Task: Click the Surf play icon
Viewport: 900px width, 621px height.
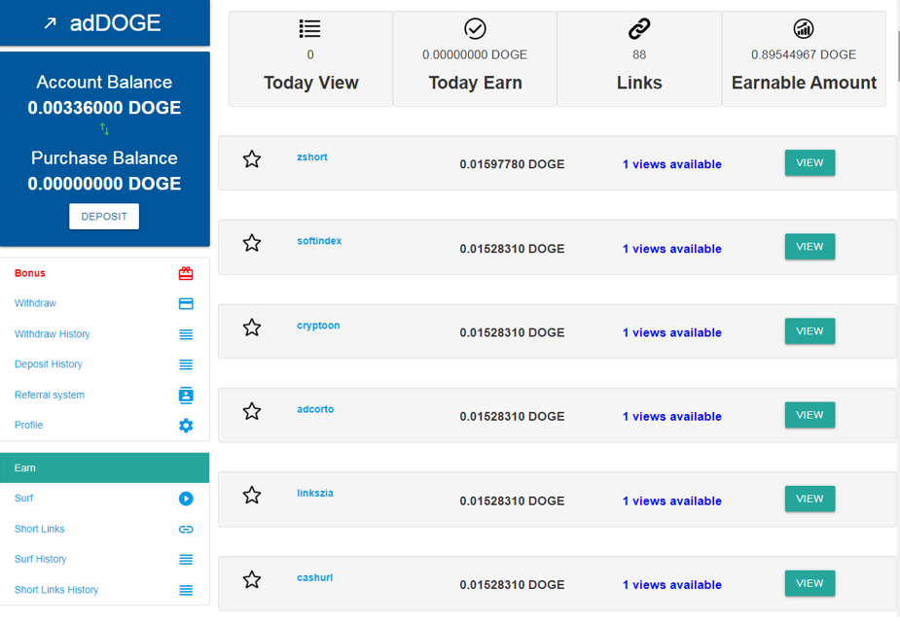Action: click(x=186, y=499)
